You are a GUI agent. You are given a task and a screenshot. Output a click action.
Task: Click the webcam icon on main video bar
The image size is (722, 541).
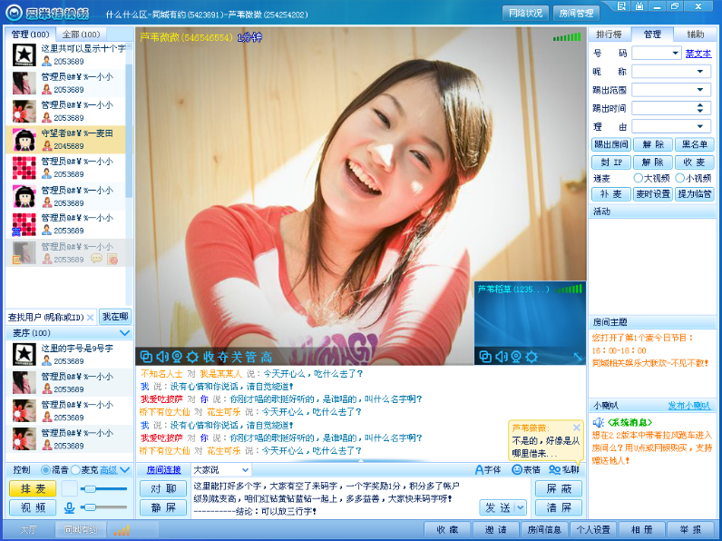tap(177, 357)
